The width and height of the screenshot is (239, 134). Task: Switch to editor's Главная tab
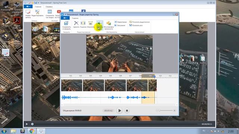coord(75,18)
